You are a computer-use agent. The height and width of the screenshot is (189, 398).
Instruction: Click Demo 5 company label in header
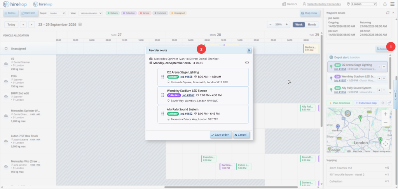click(290, 4)
